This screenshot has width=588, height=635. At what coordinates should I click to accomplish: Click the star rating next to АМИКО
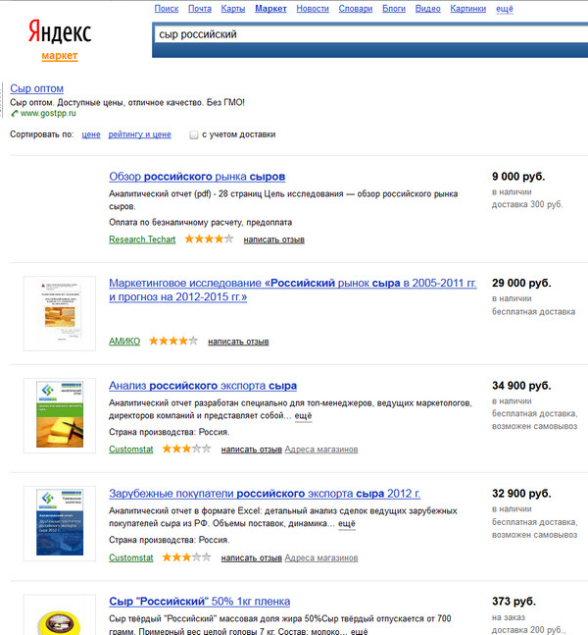click(173, 342)
